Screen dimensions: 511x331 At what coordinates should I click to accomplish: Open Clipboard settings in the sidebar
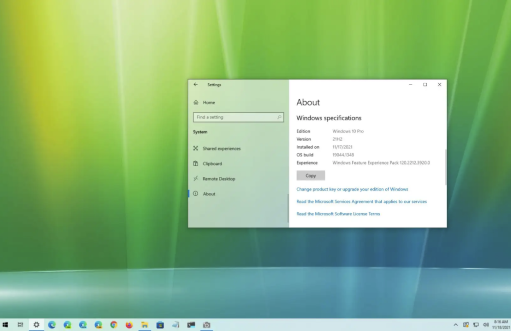[212, 164]
